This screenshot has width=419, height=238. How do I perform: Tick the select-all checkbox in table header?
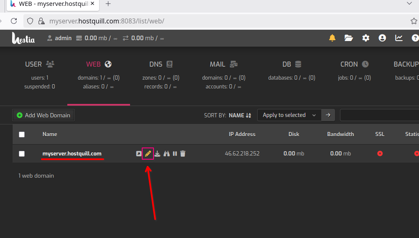coord(22,135)
